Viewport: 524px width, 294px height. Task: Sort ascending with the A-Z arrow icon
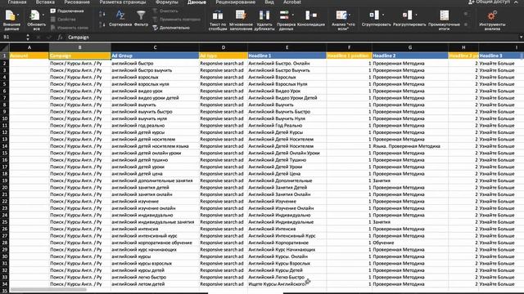(x=102, y=14)
